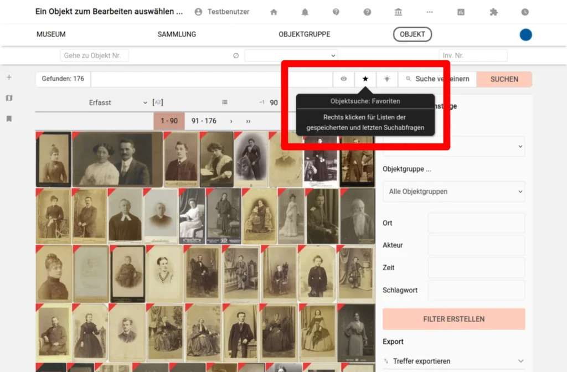Open the speech-bubble question mark icon
Screen dimensions: 567x372
coord(336,12)
